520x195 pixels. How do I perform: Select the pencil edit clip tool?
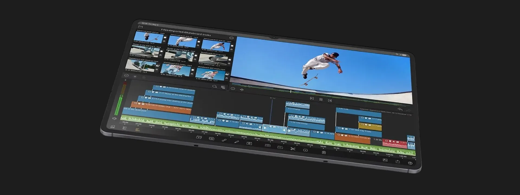point(236,142)
